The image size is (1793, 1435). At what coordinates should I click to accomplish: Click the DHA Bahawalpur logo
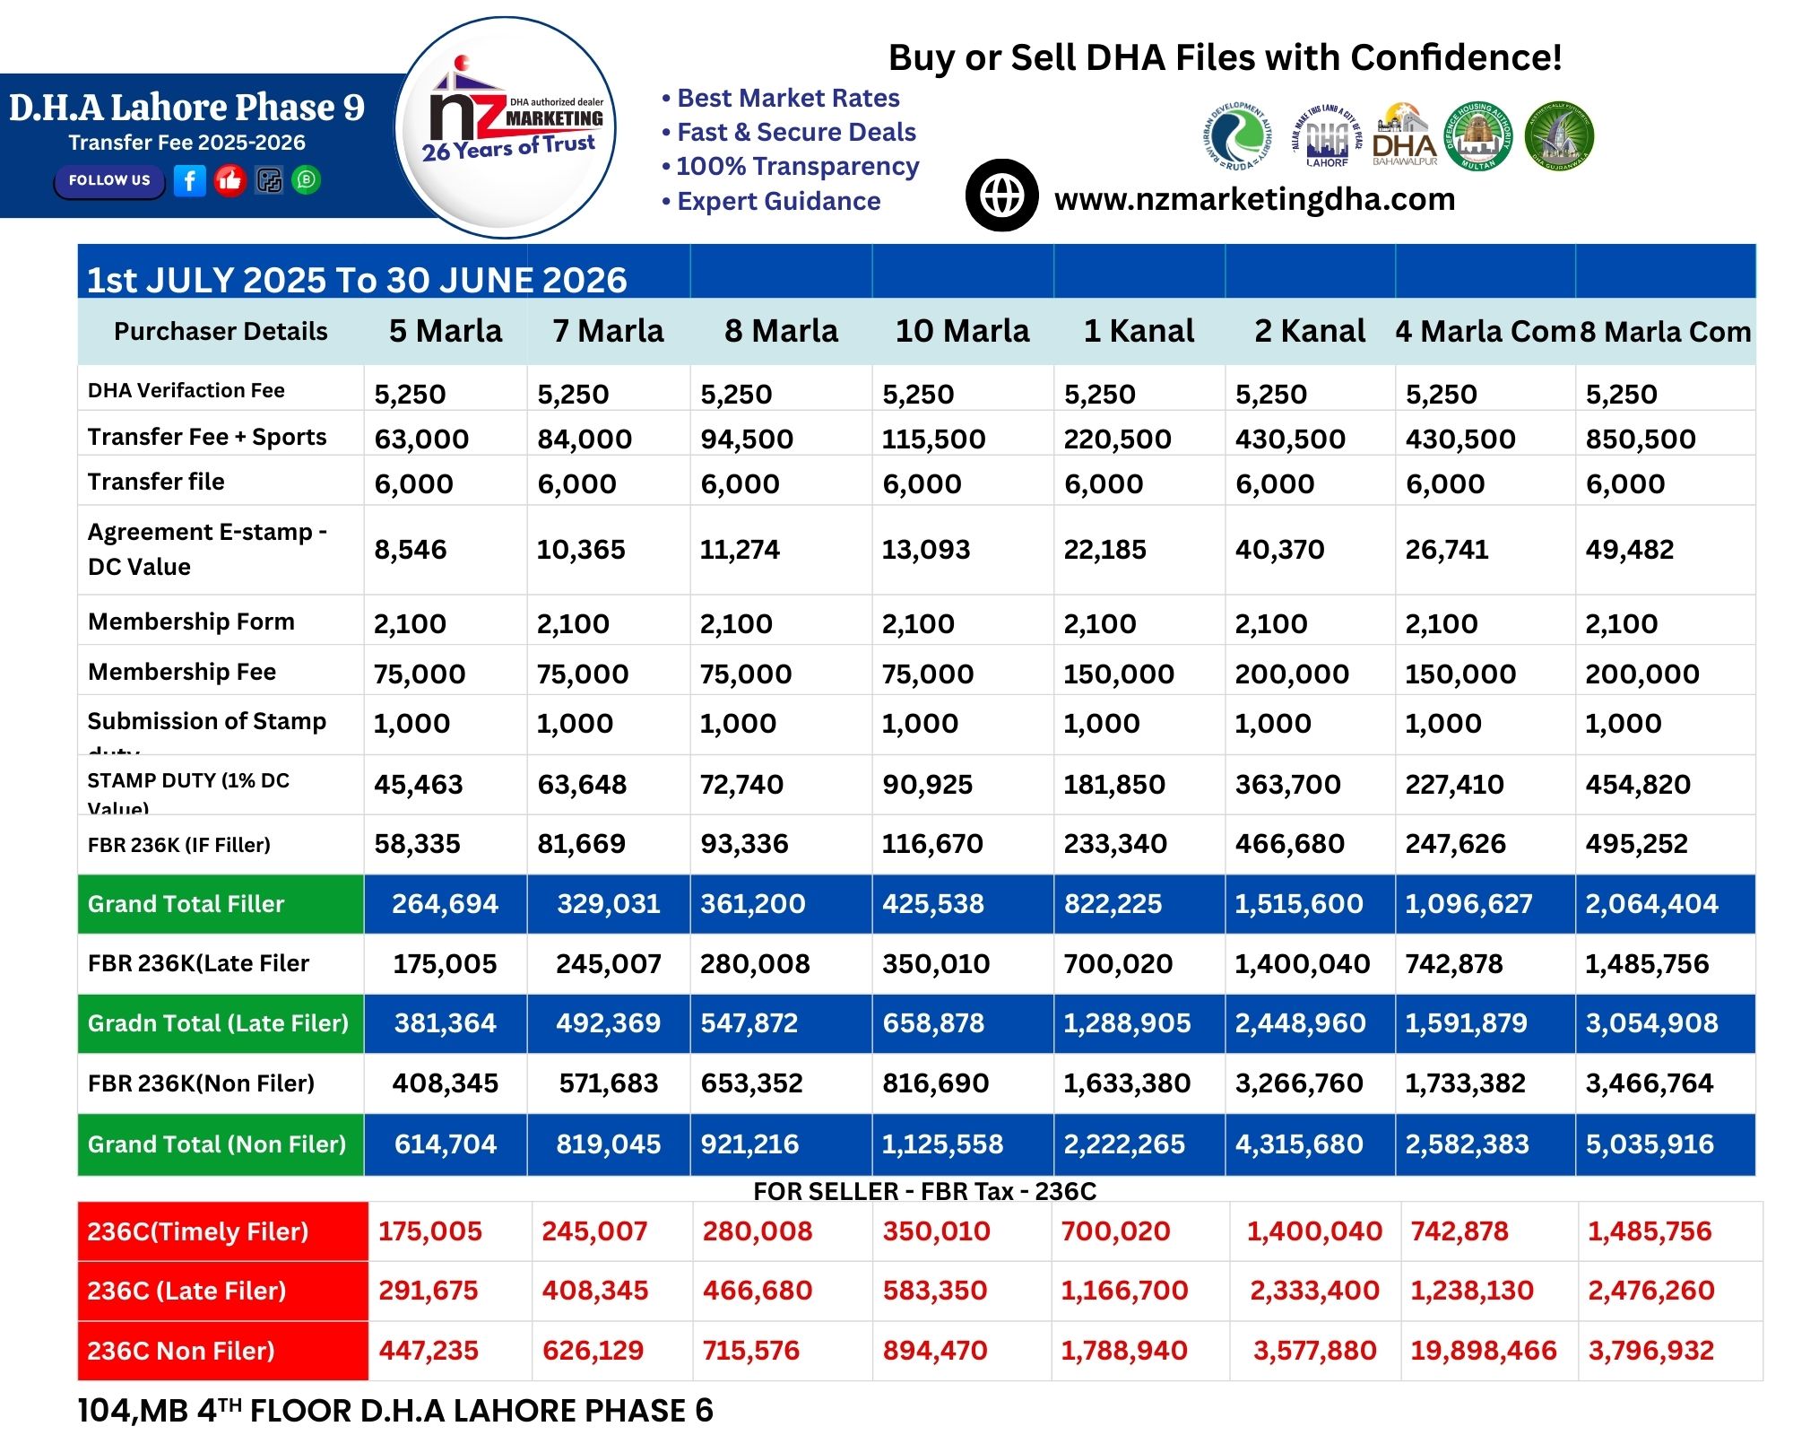point(1405,136)
